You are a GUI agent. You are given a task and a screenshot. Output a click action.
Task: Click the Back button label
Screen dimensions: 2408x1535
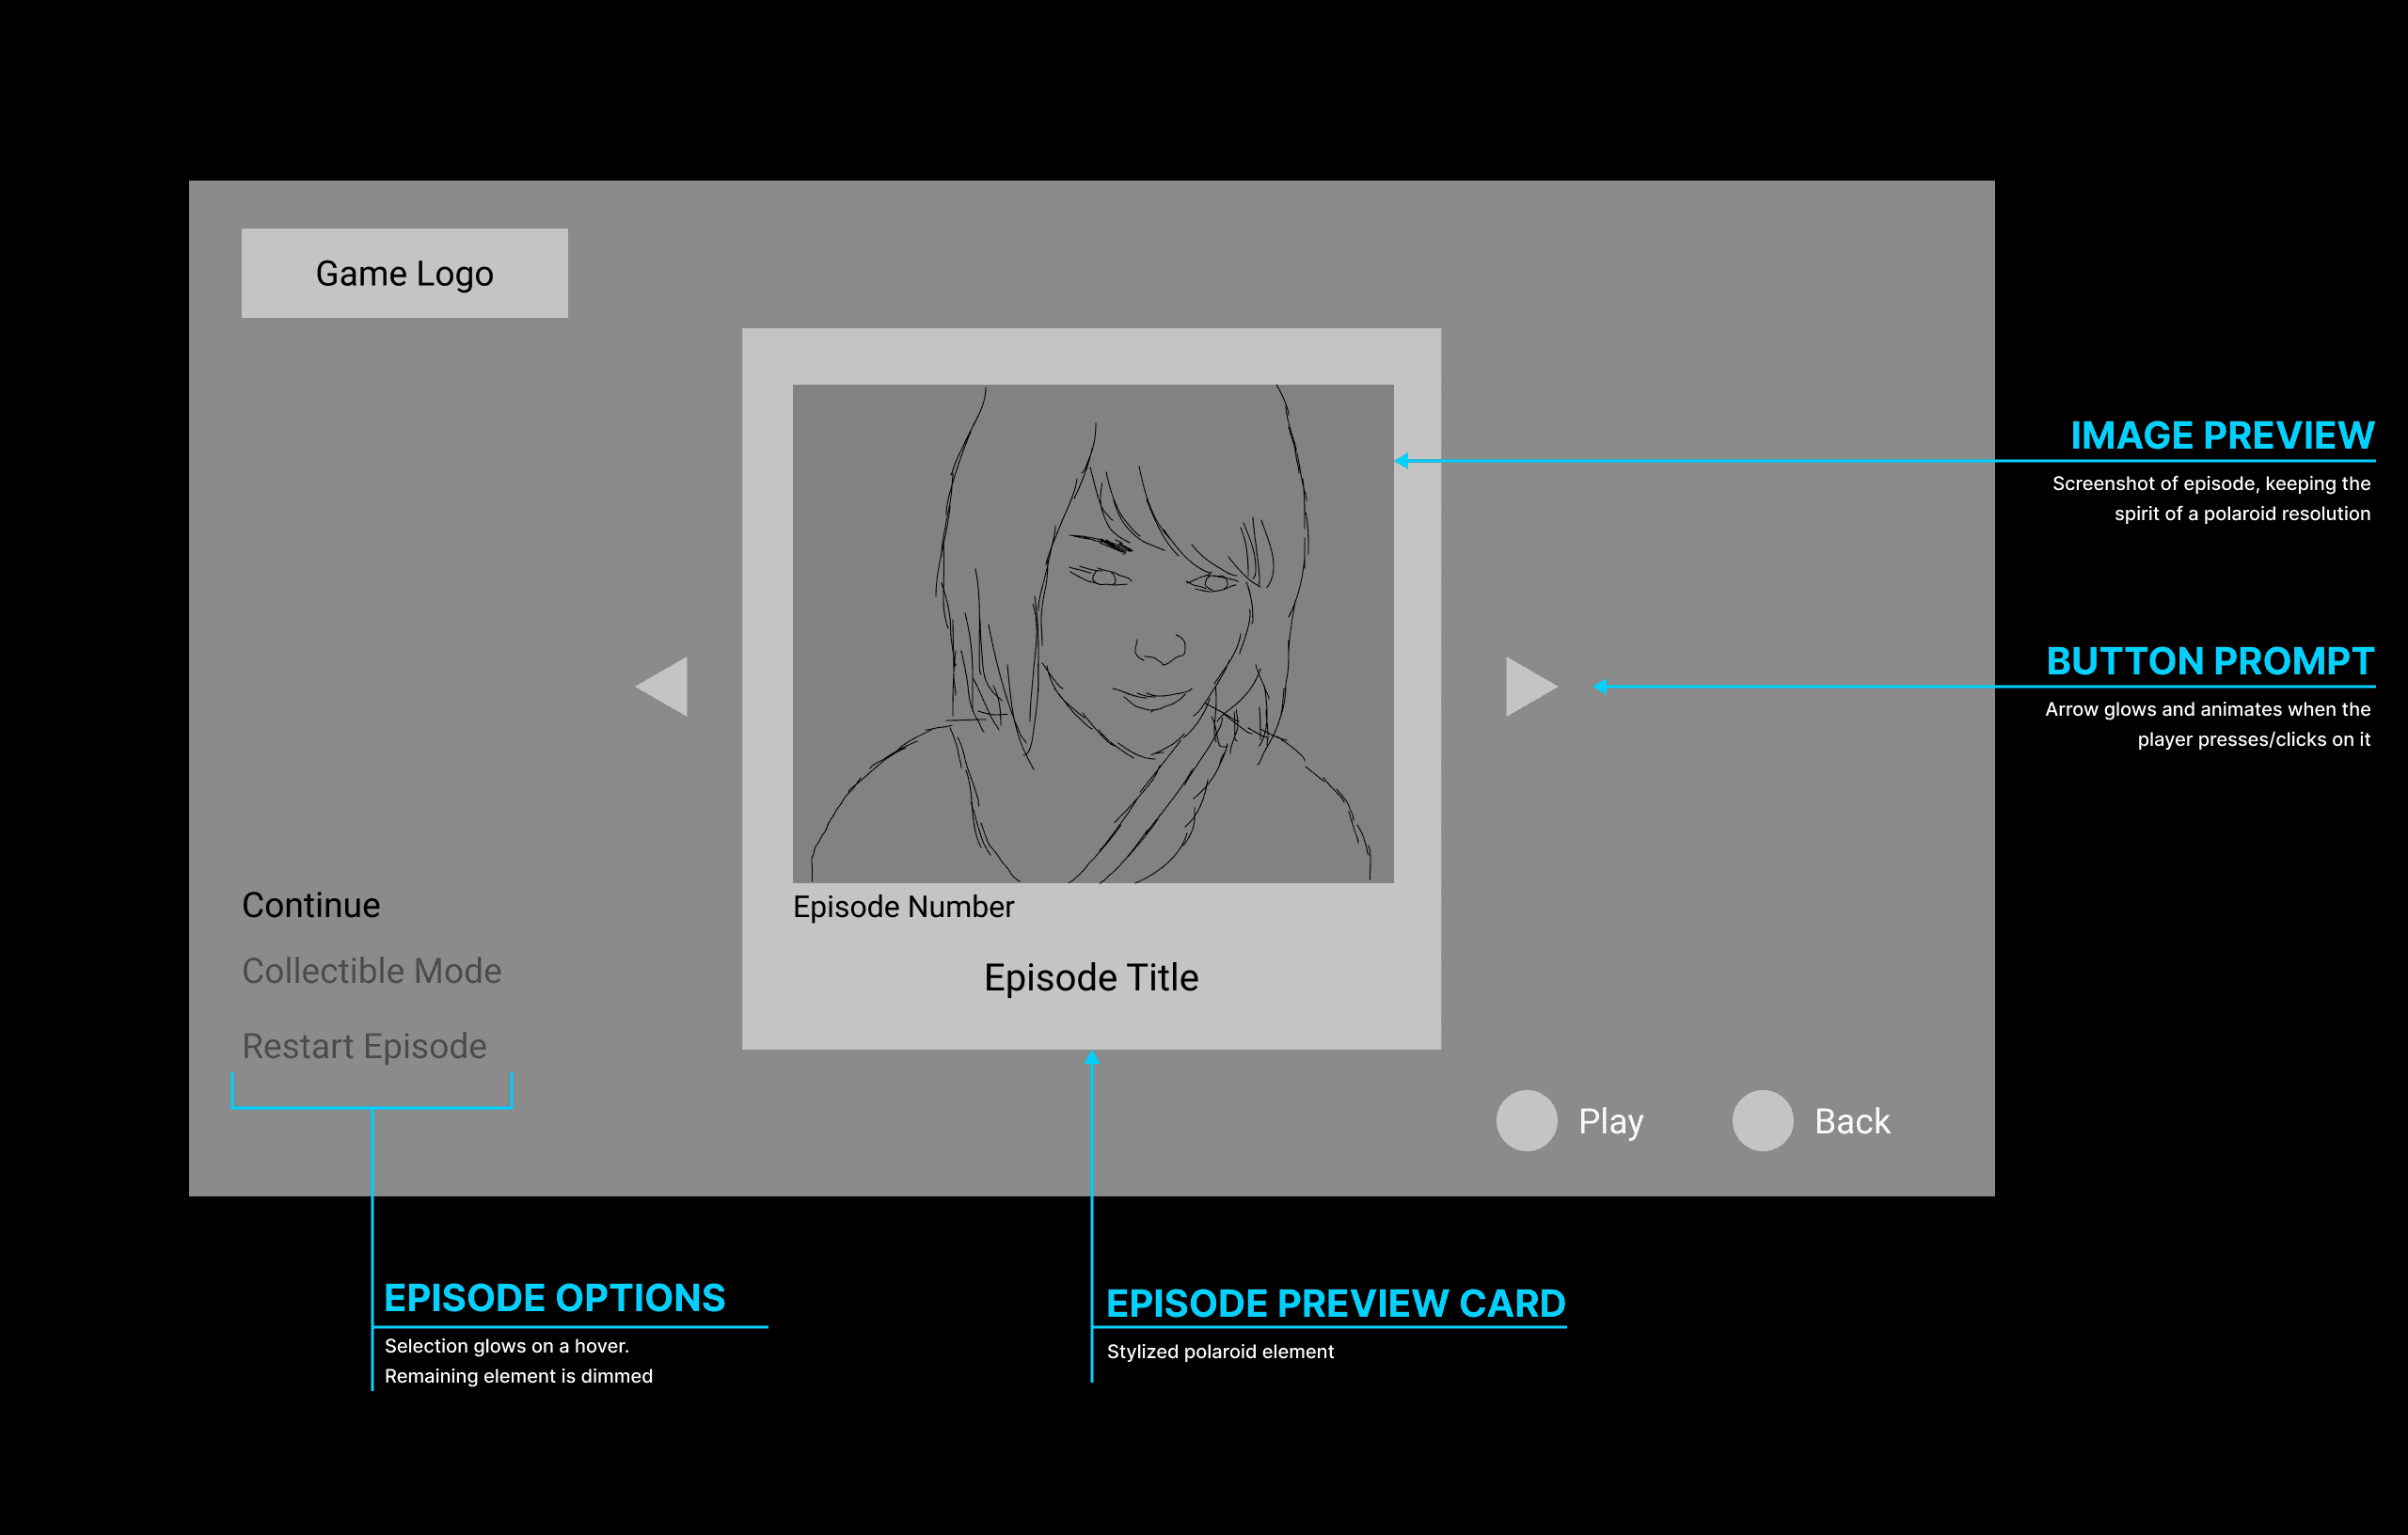(x=1851, y=1121)
